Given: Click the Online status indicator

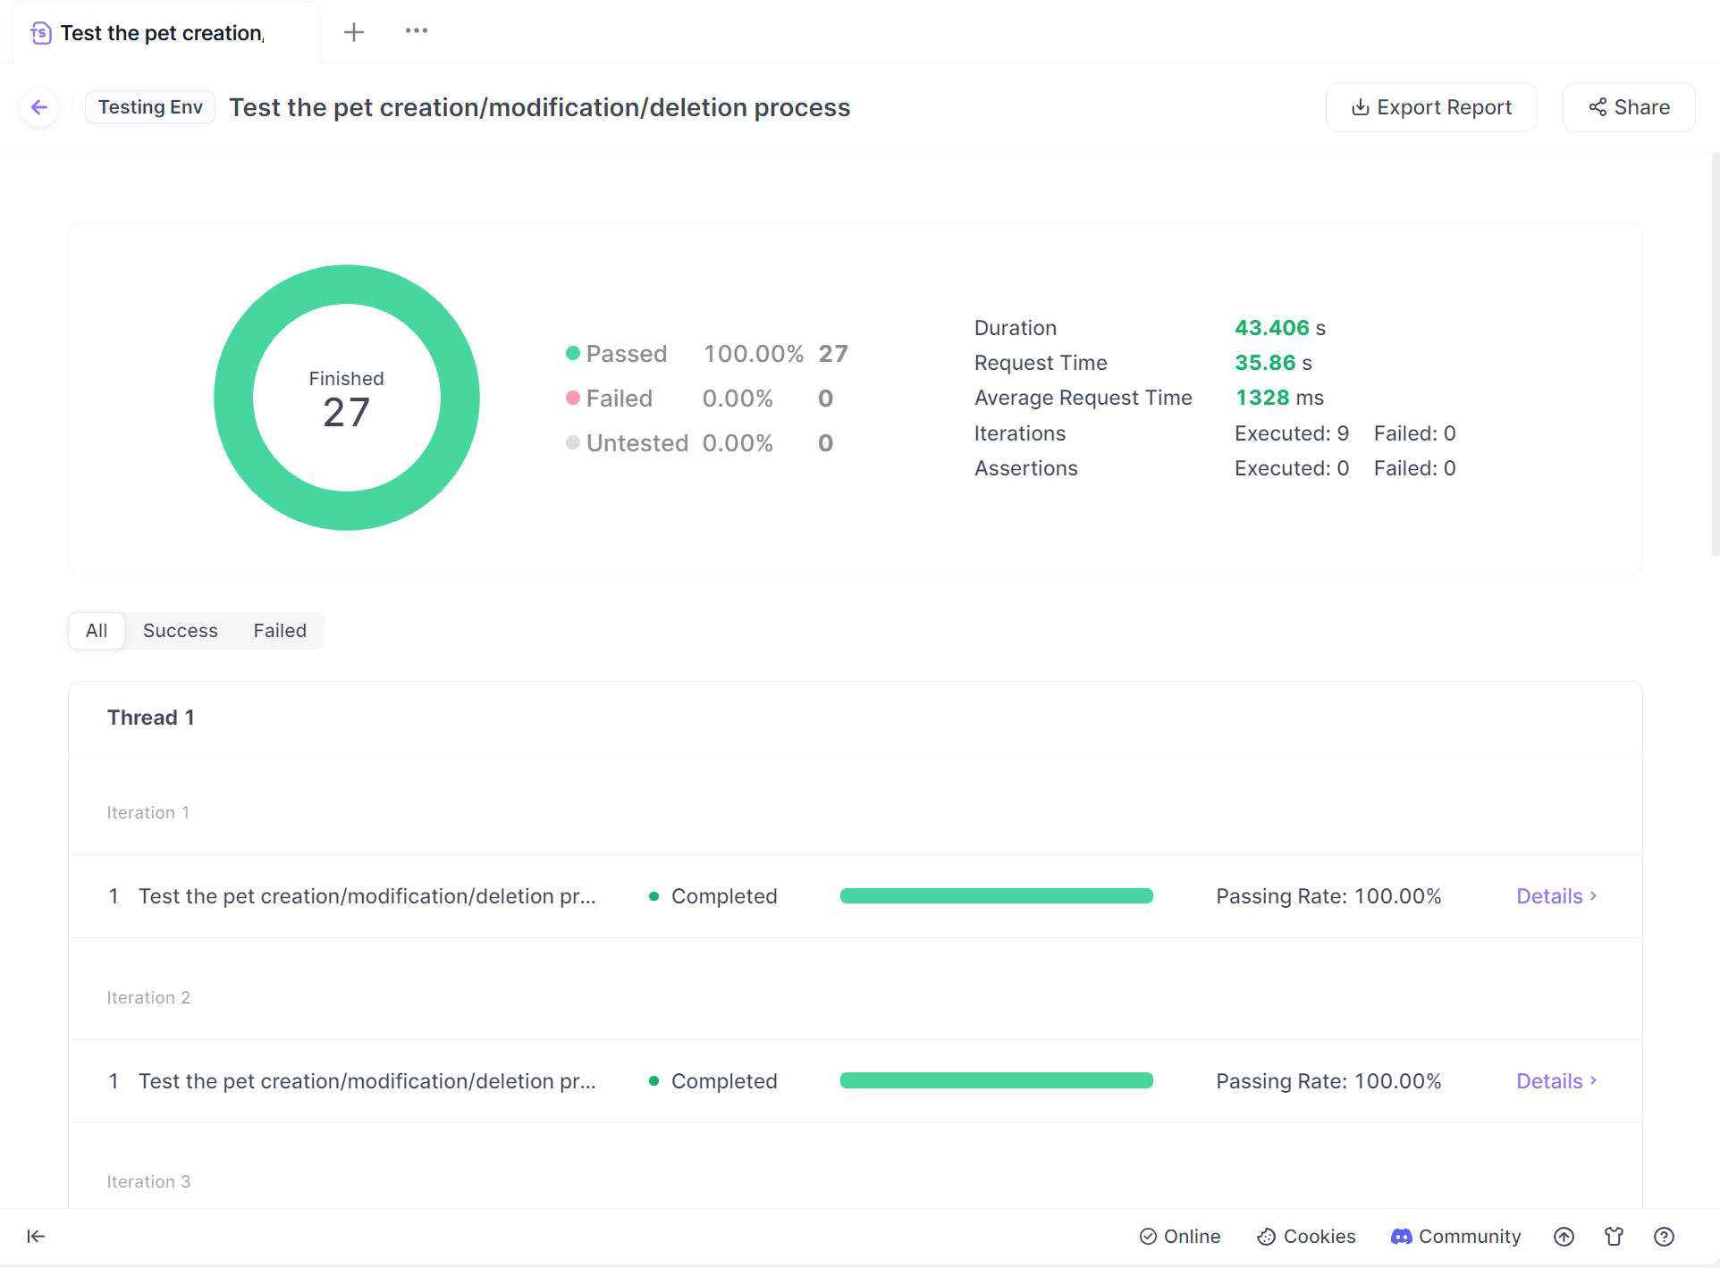Looking at the screenshot, I should 1180,1236.
